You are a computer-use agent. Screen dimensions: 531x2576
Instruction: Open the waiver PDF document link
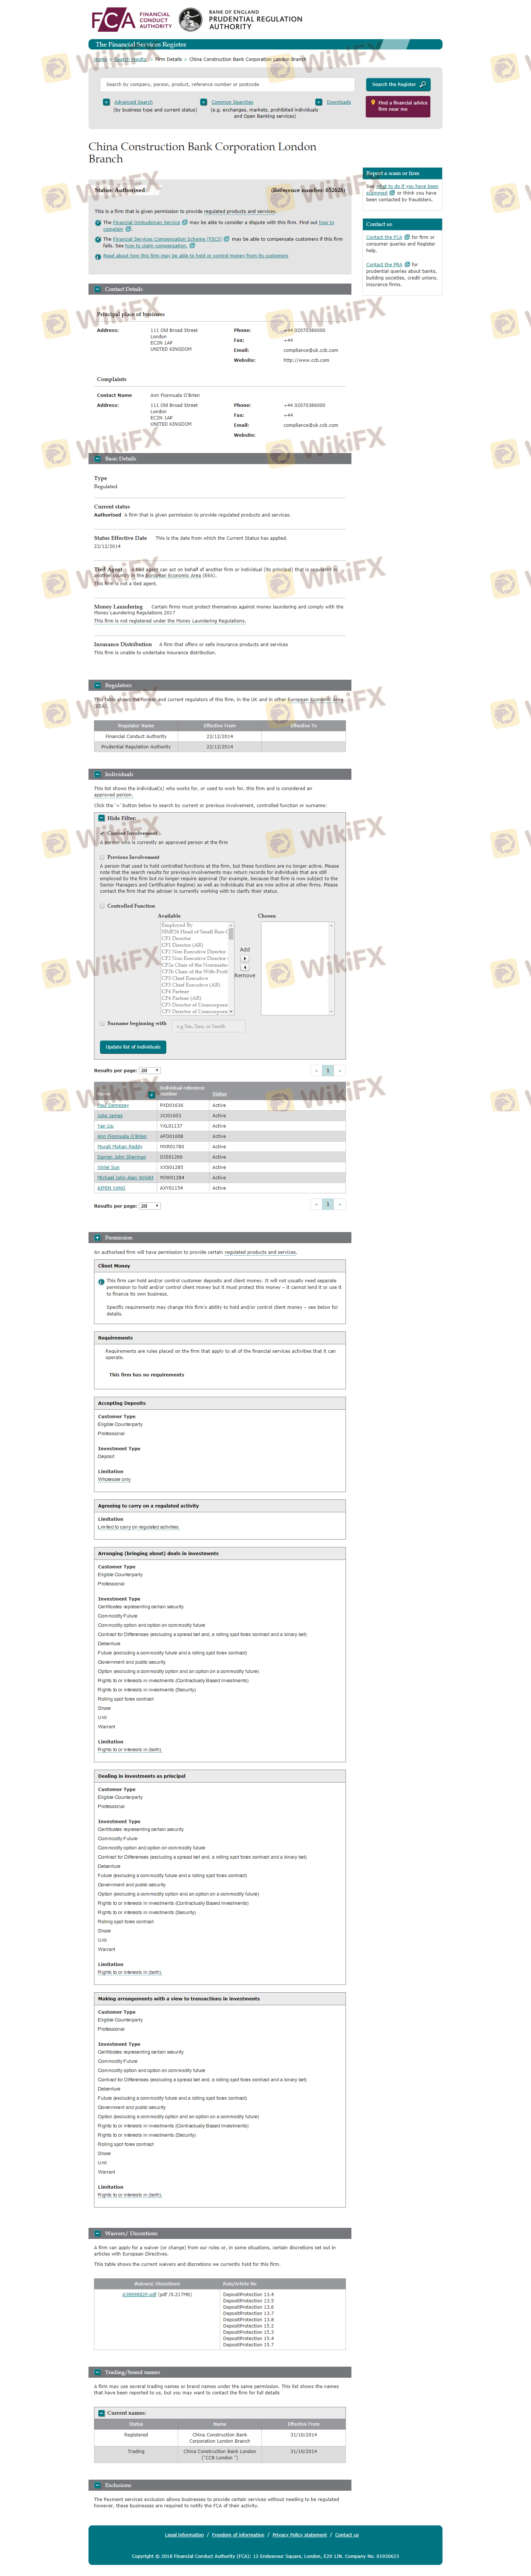pos(140,2295)
